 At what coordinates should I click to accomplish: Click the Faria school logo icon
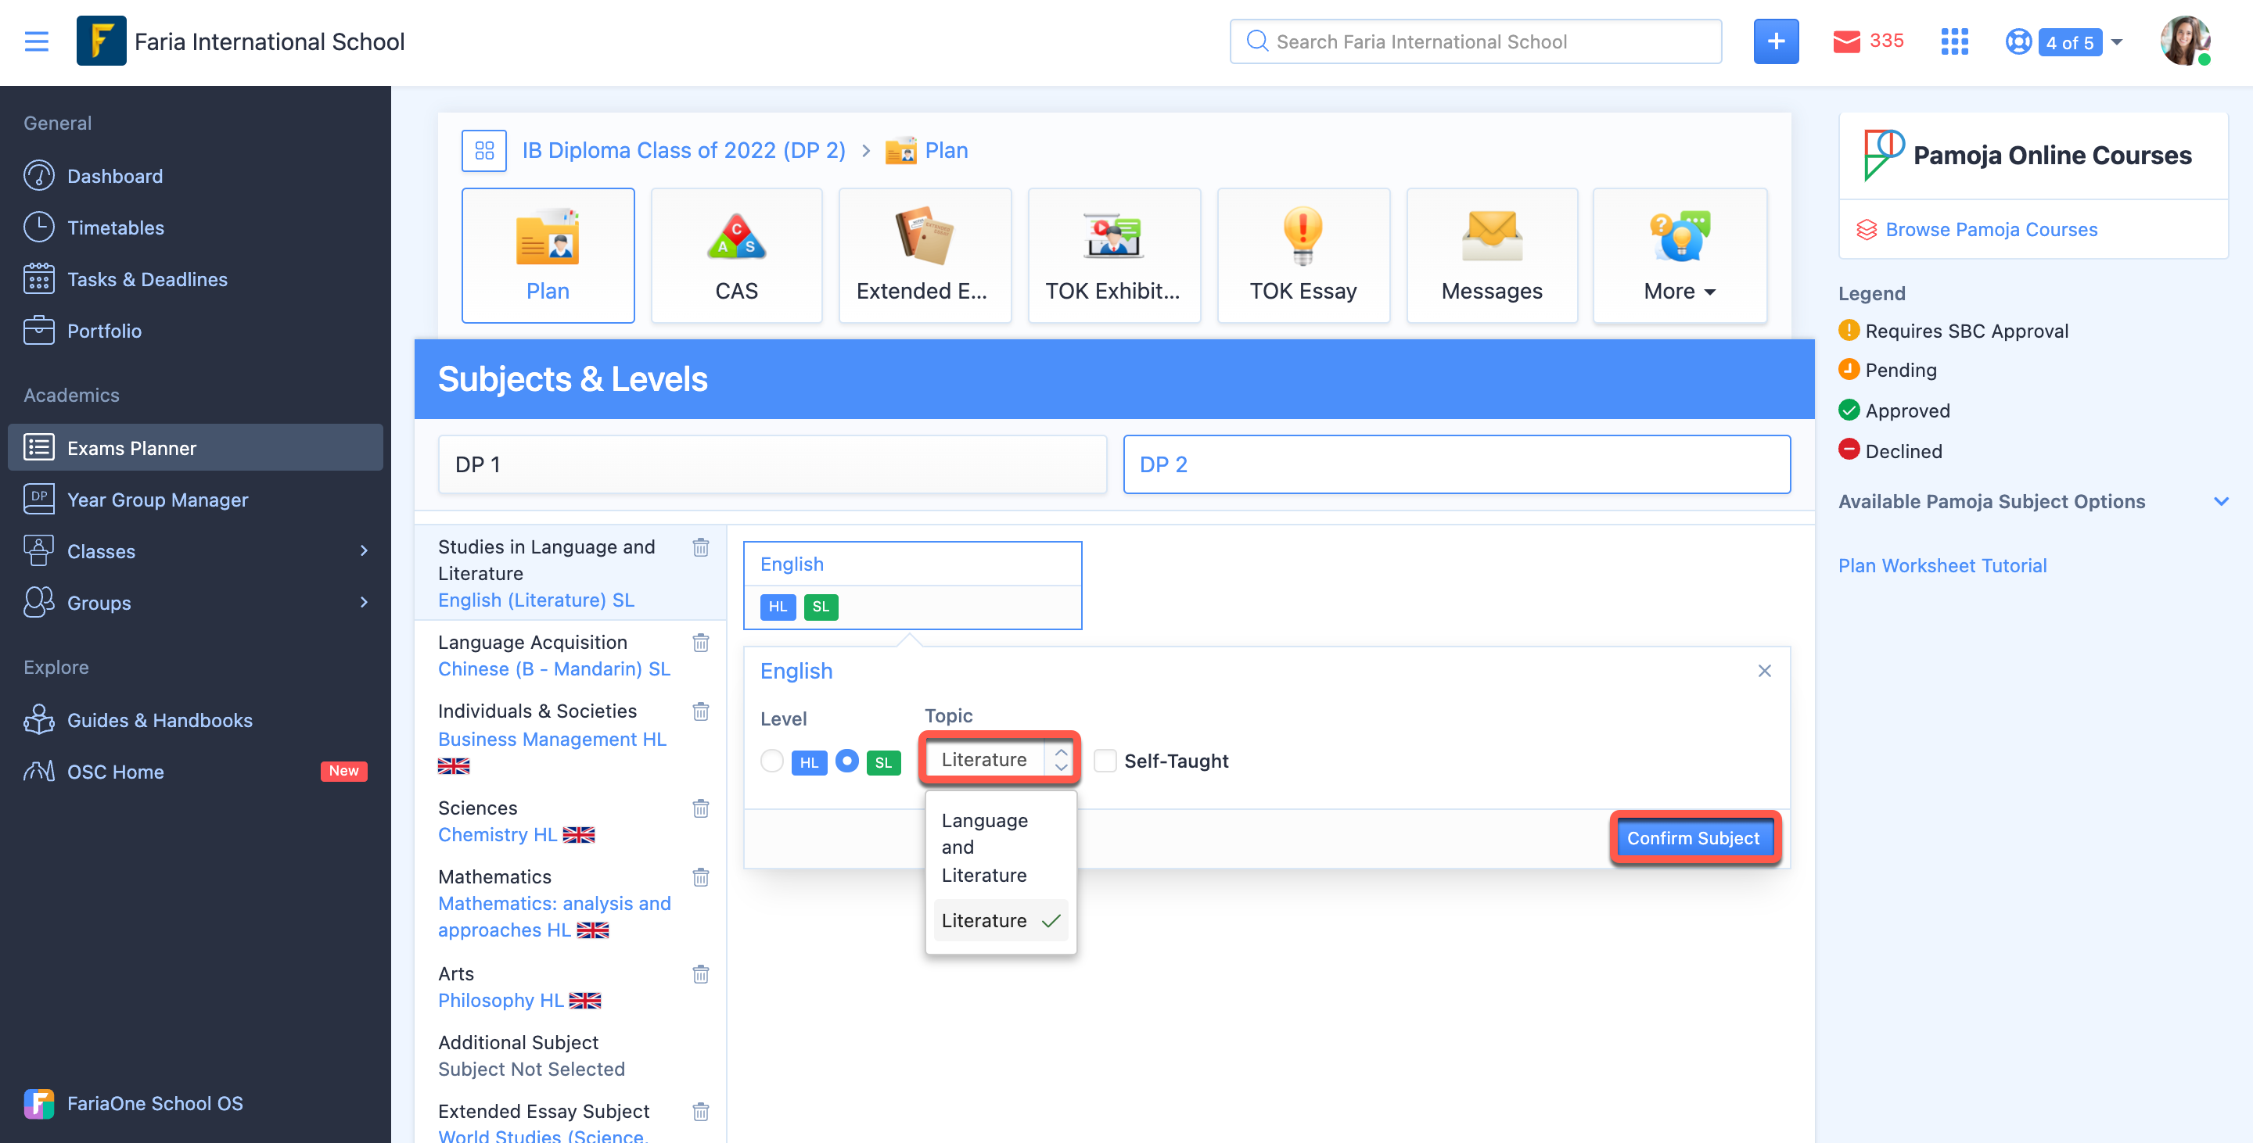[101, 41]
